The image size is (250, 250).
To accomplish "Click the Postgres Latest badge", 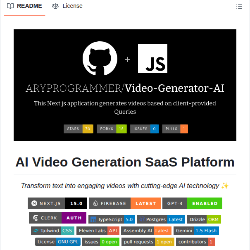I will (161, 219).
